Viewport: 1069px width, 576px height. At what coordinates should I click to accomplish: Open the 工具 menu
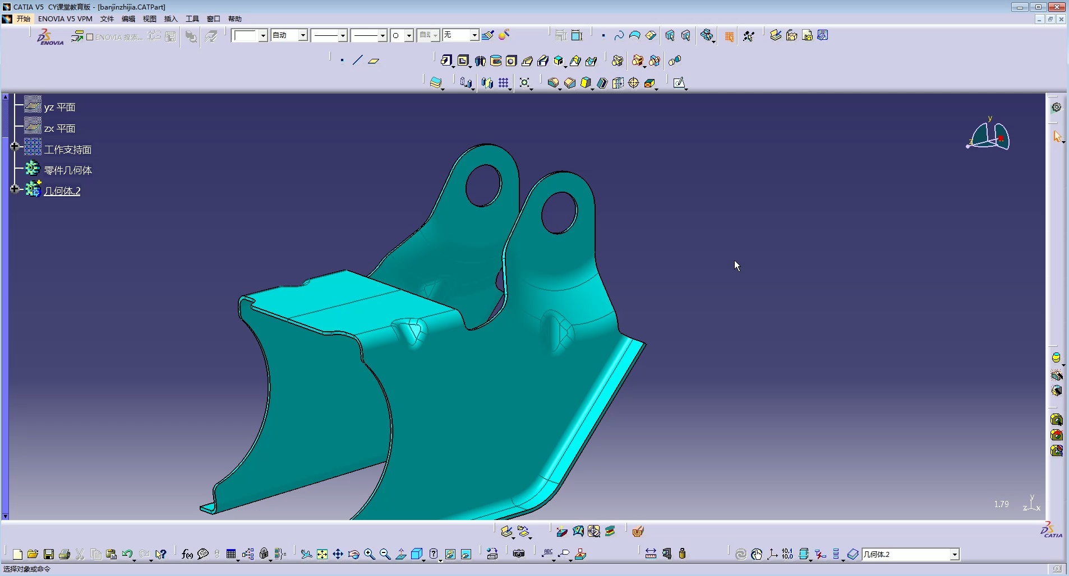(192, 18)
